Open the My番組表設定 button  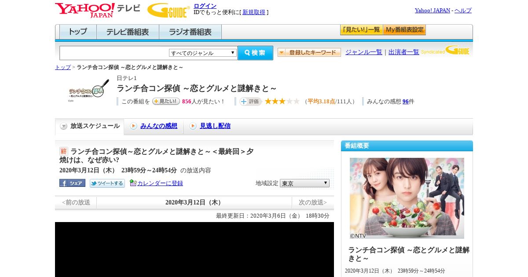(404, 30)
